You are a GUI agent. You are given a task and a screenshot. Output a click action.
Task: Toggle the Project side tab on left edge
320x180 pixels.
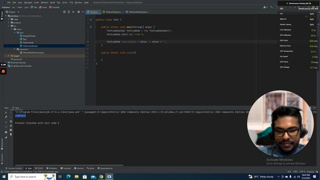click(x=2, y=15)
